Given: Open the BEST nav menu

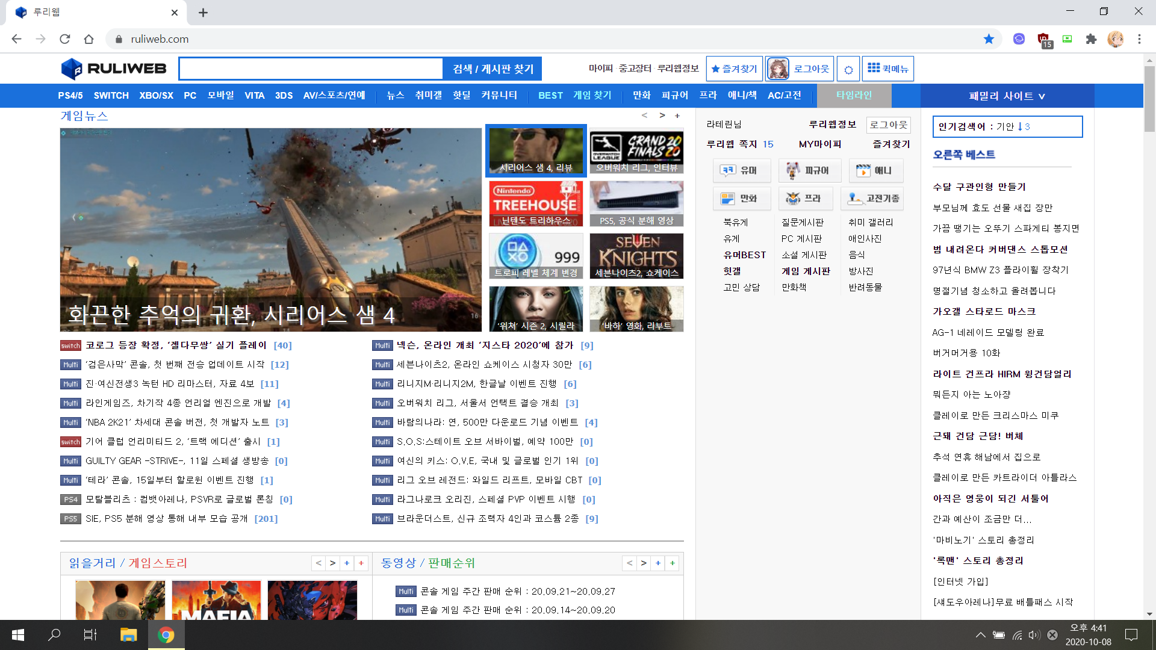Looking at the screenshot, I should coord(550,96).
